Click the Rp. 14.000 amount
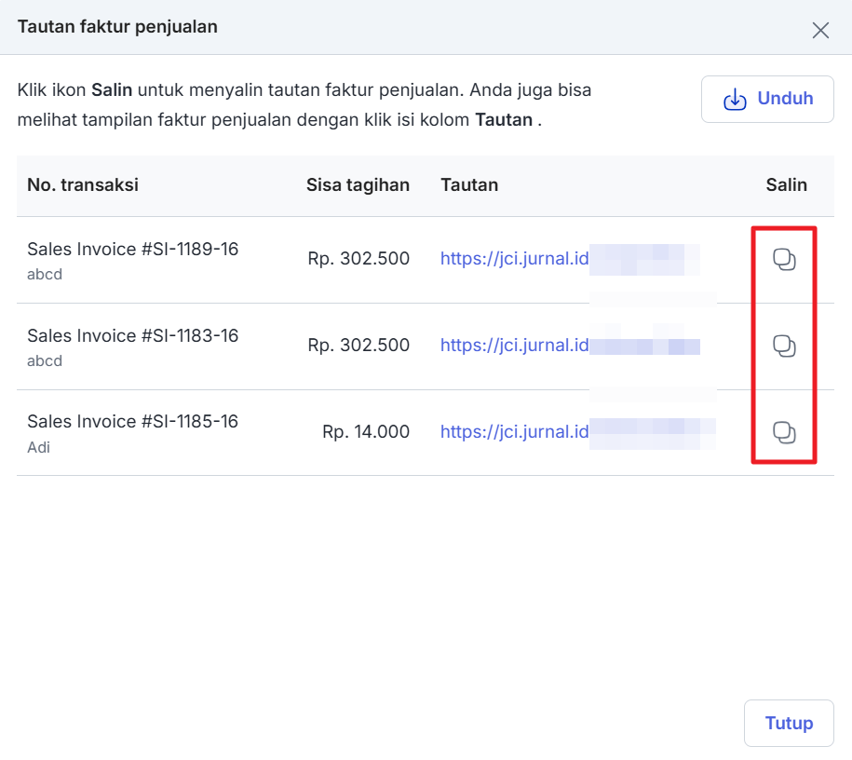The width and height of the screenshot is (852, 760). click(x=366, y=432)
